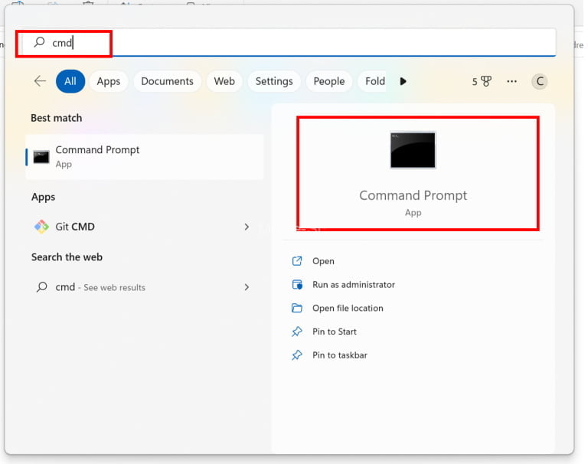The width and height of the screenshot is (588, 464).
Task: Click the rewards points trophy icon
Action: [485, 81]
